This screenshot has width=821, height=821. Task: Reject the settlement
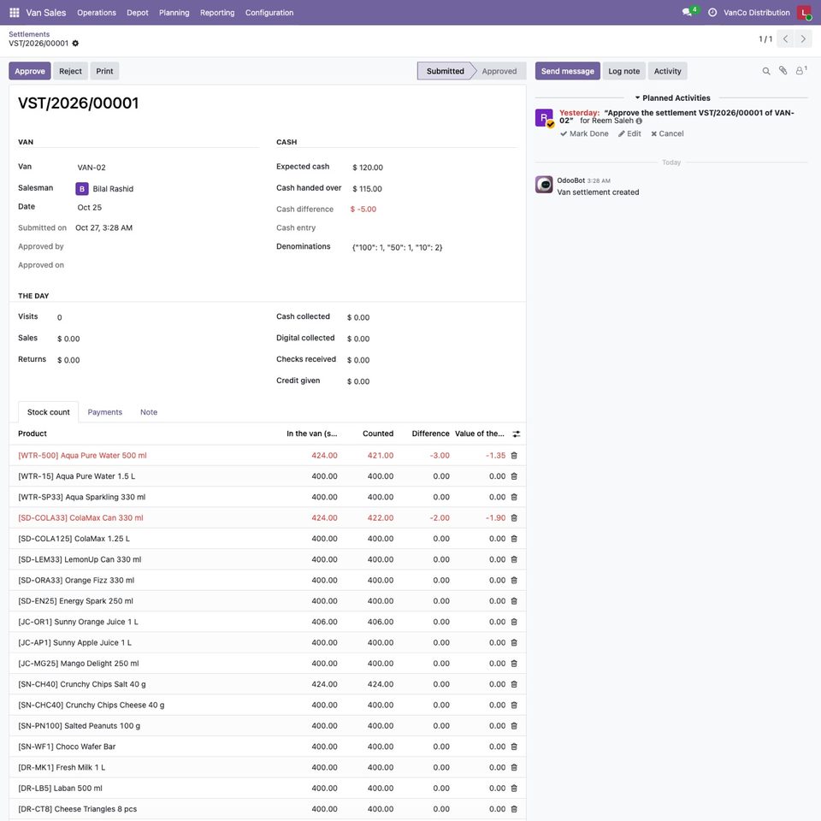(70, 71)
